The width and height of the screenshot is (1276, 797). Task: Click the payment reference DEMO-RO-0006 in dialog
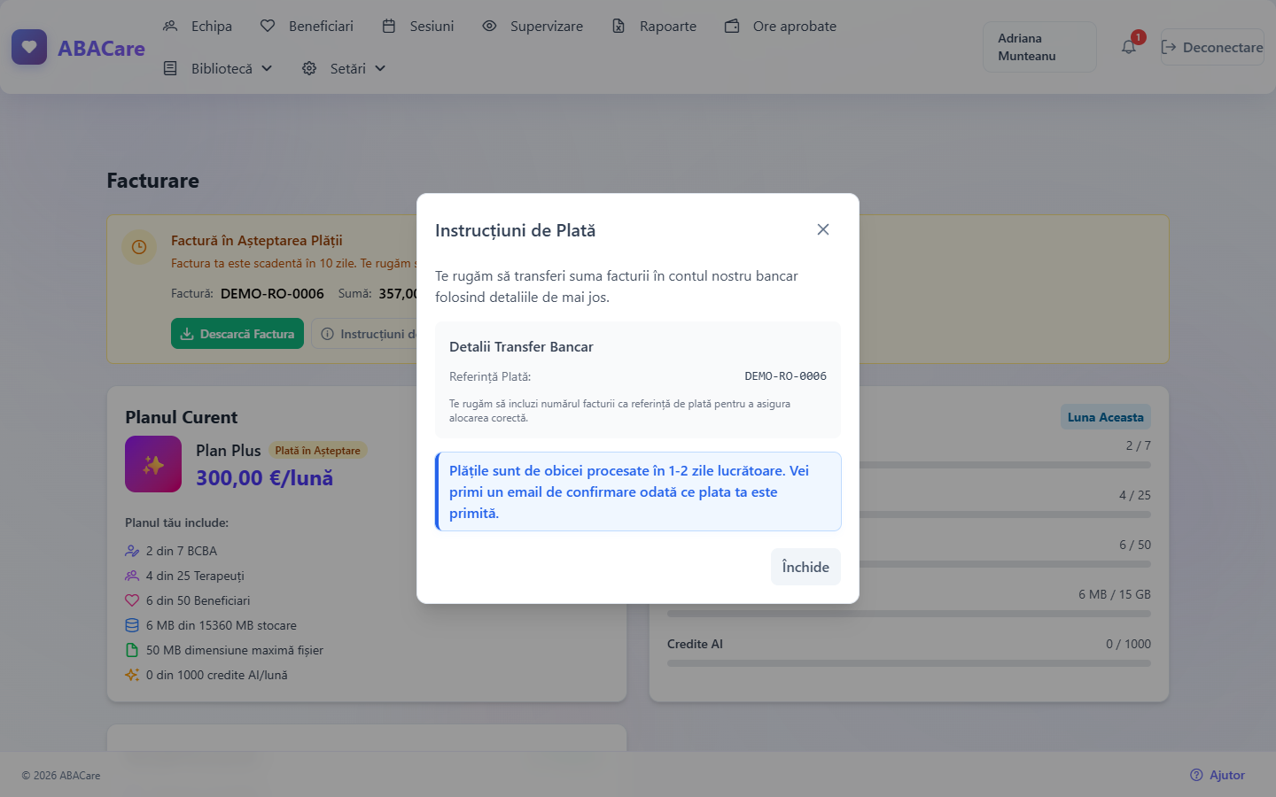coord(786,376)
